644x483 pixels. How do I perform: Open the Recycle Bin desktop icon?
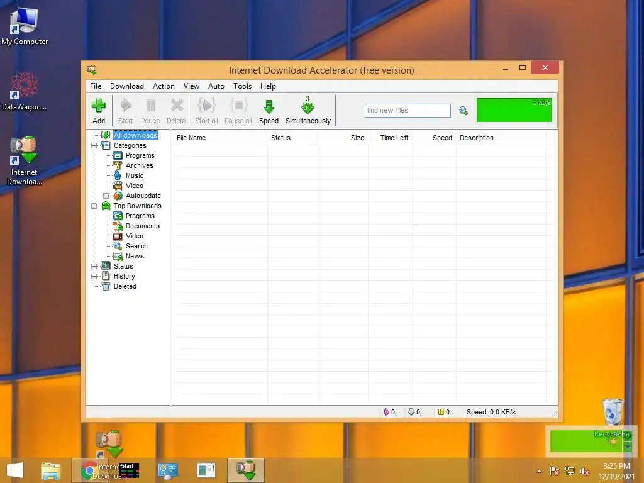[613, 417]
